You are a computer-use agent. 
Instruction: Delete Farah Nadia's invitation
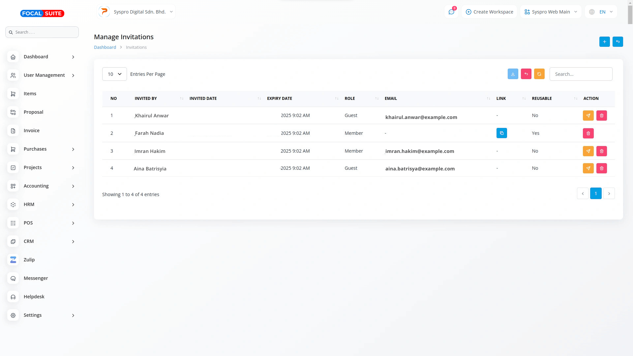(588, 133)
